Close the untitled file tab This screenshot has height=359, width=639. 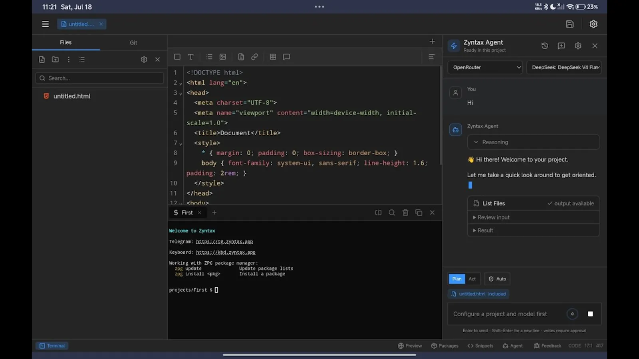coord(101,24)
